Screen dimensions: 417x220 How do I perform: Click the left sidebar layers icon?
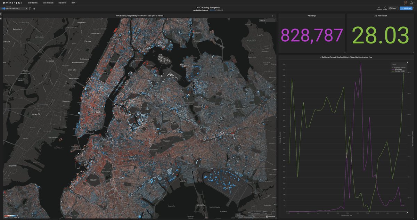click(x=1, y=18)
